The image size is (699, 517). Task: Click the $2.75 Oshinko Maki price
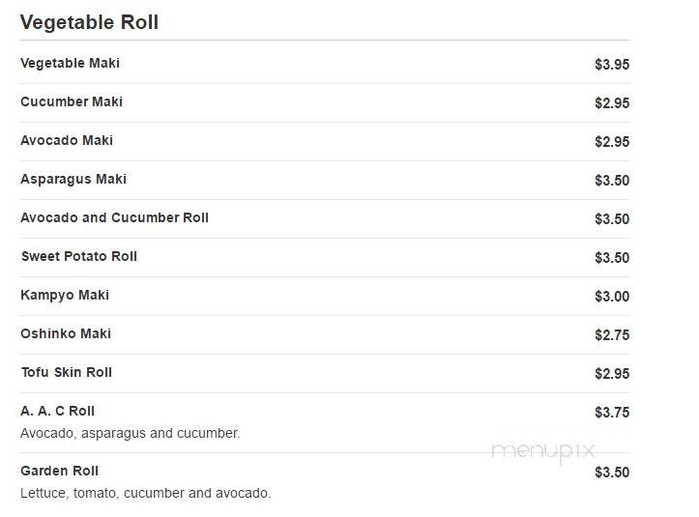point(612,335)
